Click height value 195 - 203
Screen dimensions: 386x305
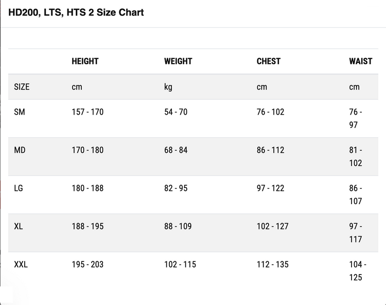(x=87, y=264)
